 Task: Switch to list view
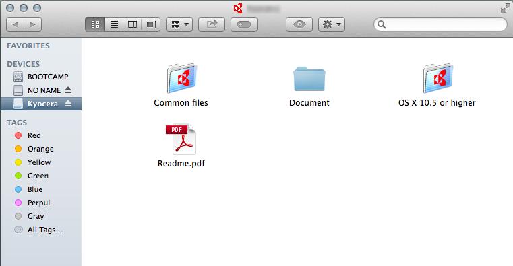pyautogui.click(x=114, y=24)
